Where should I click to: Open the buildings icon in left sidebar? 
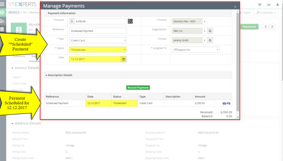pyautogui.click(x=2, y=21)
